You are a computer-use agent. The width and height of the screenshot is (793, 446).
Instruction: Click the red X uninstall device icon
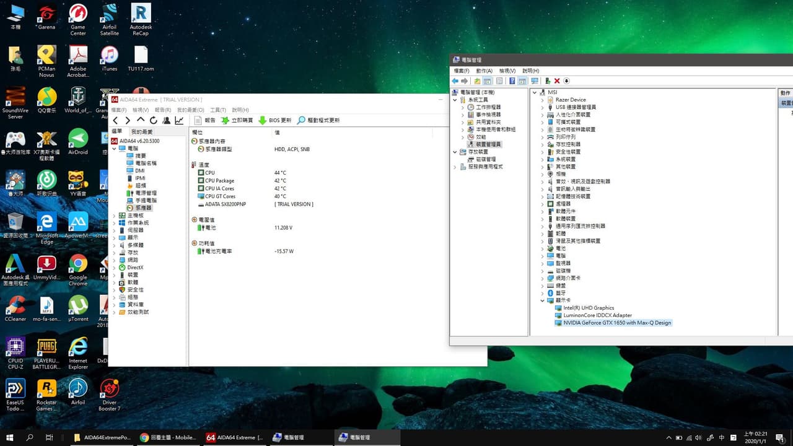pyautogui.click(x=557, y=81)
